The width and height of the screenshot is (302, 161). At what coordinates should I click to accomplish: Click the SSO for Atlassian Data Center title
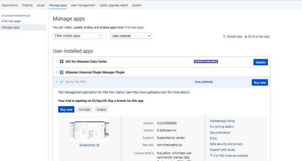tap(86, 61)
